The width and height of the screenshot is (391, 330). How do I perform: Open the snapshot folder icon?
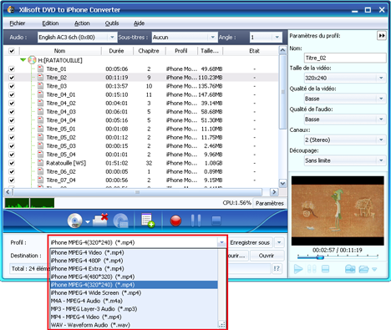tap(363, 269)
